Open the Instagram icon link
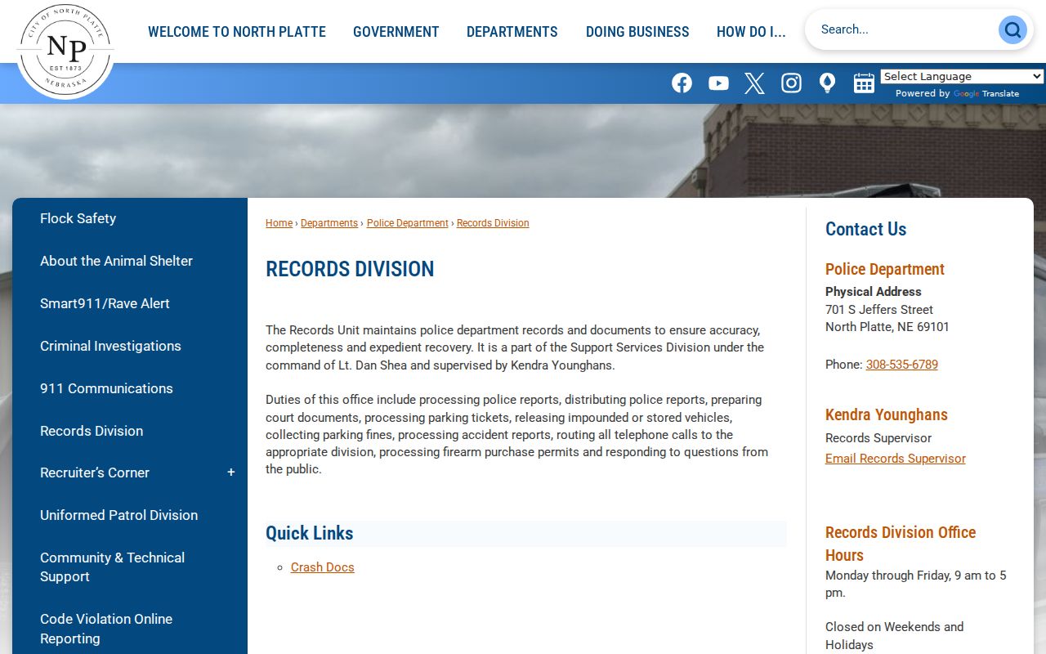 click(x=791, y=83)
